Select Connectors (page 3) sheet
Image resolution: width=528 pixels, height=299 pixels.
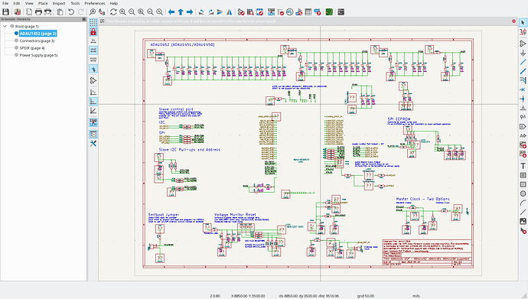click(37, 41)
